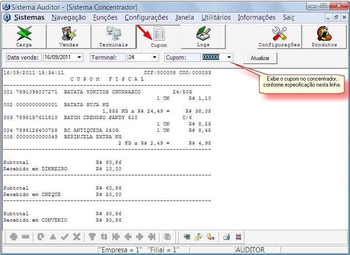Image resolution: width=350 pixels, height=255 pixels.
Task: Open the Informações menu
Action: (256, 17)
